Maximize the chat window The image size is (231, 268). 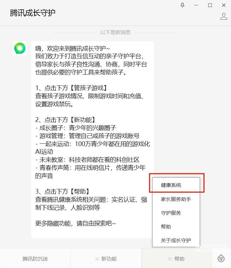(x=210, y=5)
